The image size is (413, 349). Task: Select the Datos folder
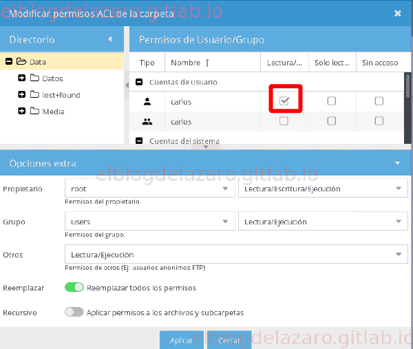pyautogui.click(x=53, y=78)
